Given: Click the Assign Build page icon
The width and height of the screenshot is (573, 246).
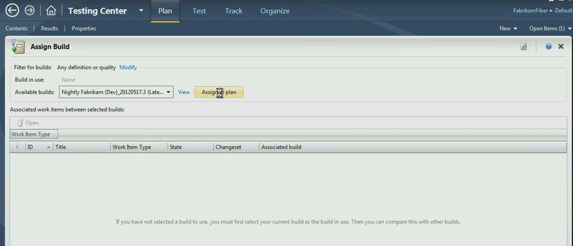Looking at the screenshot, I should pos(17,47).
